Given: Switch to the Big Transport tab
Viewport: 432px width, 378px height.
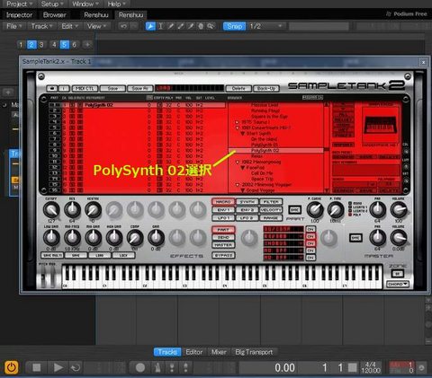Looking at the screenshot, I should click(x=254, y=352).
